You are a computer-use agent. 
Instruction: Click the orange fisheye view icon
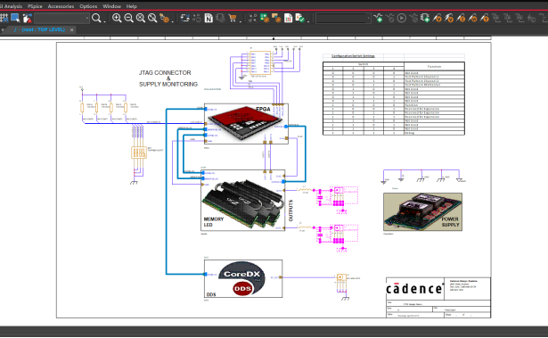[x=164, y=18]
